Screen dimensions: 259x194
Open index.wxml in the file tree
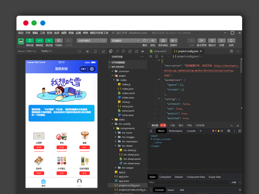(128, 93)
